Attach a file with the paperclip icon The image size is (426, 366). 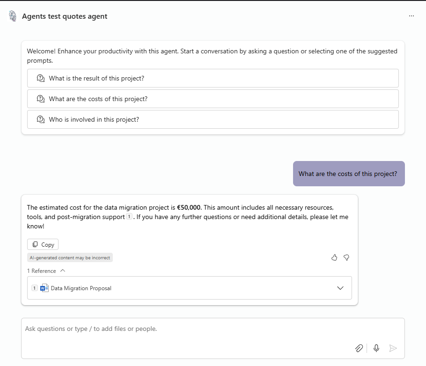359,348
